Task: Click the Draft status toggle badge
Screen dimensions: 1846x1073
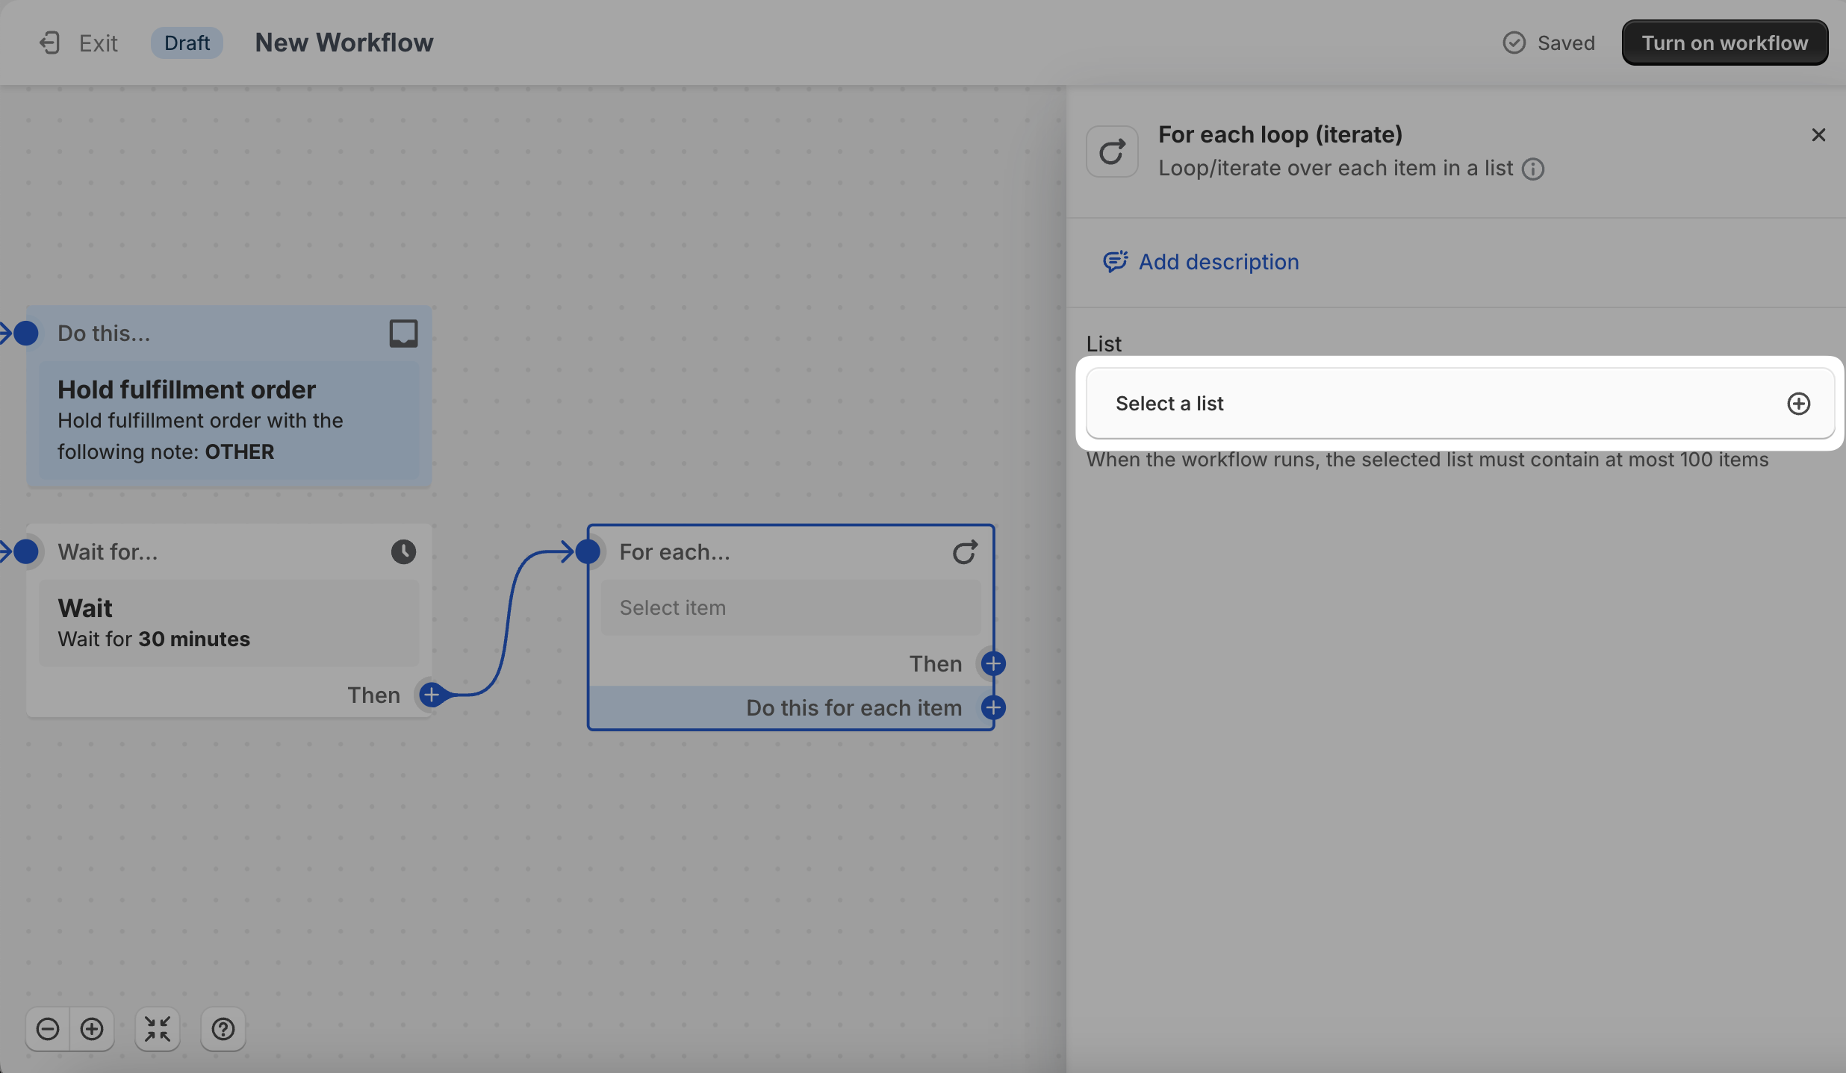Action: point(187,42)
